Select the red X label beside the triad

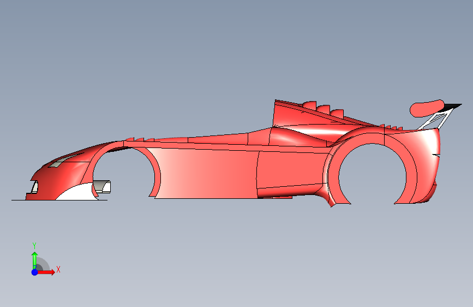[58, 269]
